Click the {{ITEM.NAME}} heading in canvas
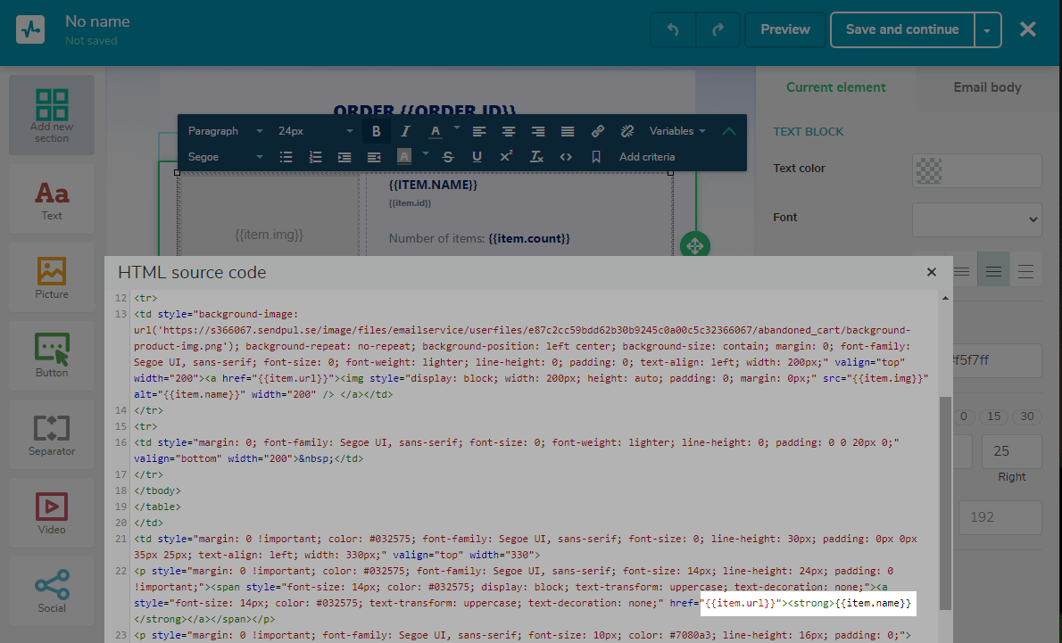 [433, 185]
